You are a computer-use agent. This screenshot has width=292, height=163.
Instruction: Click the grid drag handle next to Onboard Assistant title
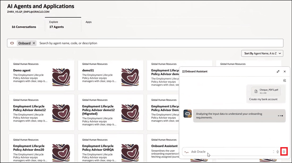point(183,71)
